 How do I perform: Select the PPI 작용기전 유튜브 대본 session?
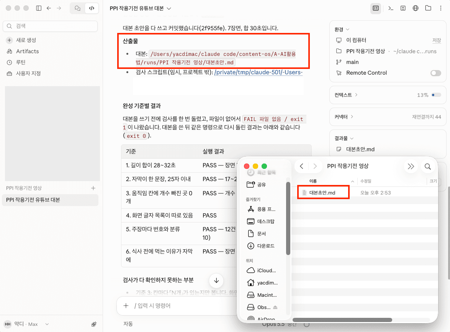coord(50,200)
